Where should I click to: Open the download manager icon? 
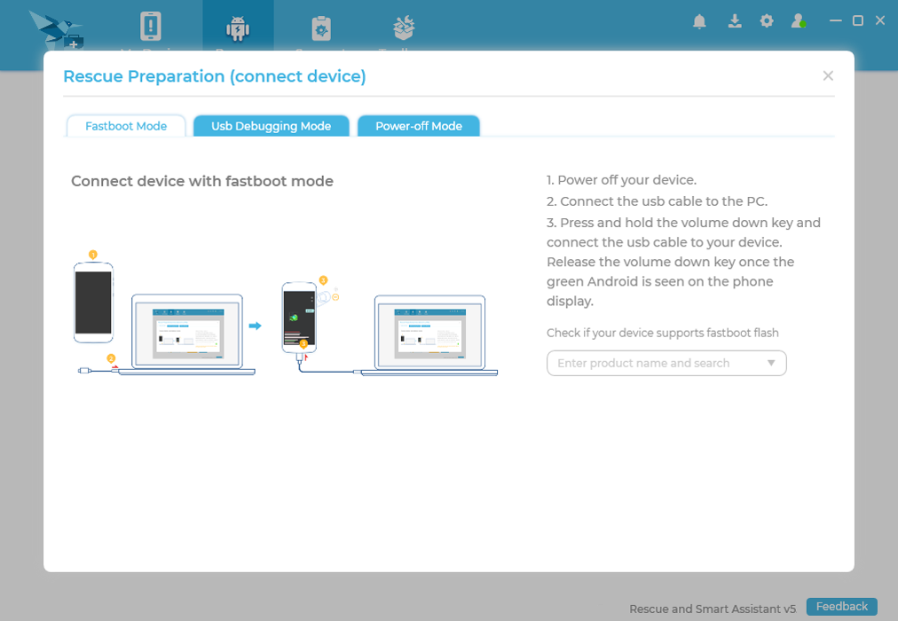(x=735, y=20)
